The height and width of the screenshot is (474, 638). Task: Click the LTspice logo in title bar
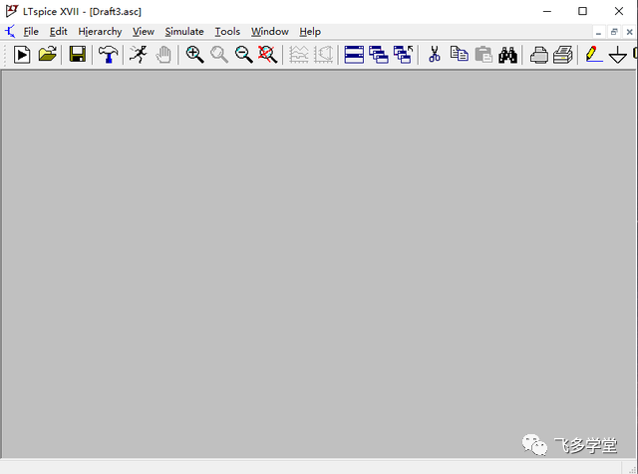(12, 11)
